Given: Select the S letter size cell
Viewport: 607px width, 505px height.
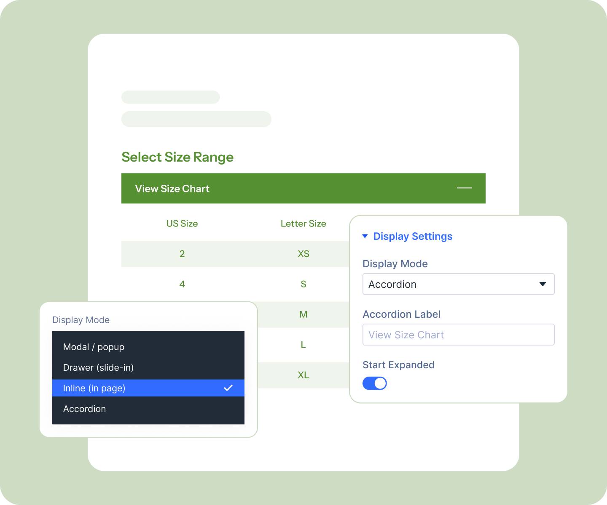Looking at the screenshot, I should [x=303, y=284].
